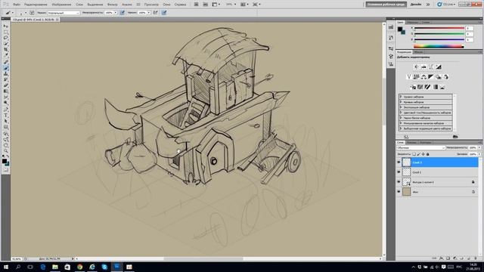
Task: Add a Curves adjustment from icon row
Action: coord(431,67)
